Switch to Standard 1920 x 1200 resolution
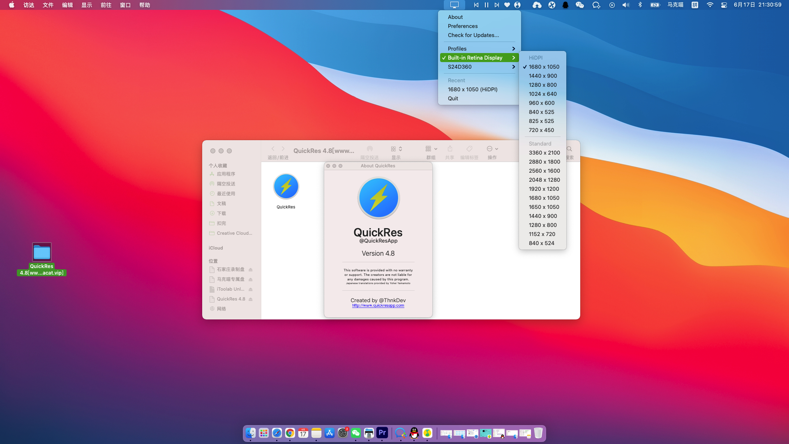 [542, 189]
